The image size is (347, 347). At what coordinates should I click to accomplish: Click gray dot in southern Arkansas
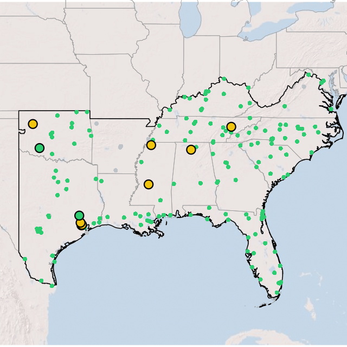pos(115,170)
